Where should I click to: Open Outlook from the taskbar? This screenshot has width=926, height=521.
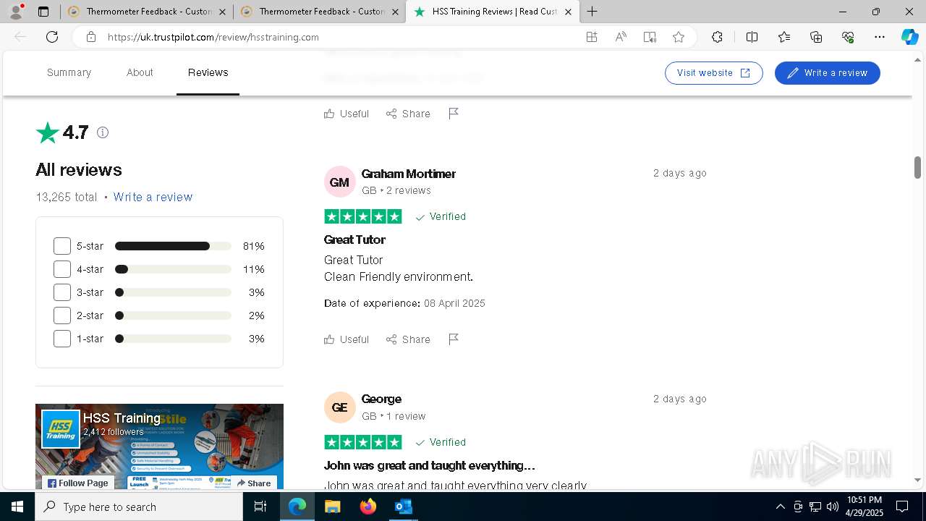pos(403,507)
